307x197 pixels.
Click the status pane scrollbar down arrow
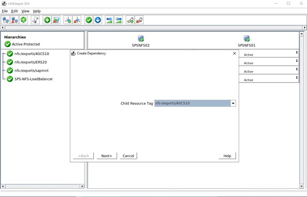tap(302, 186)
